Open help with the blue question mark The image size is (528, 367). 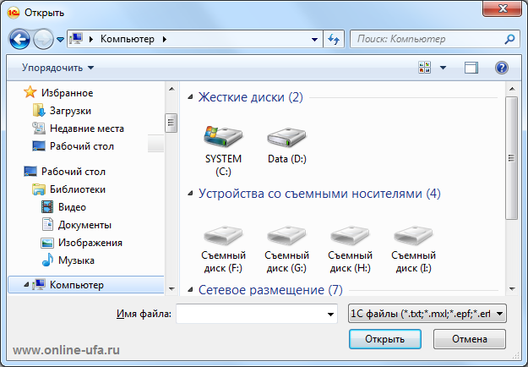[502, 68]
